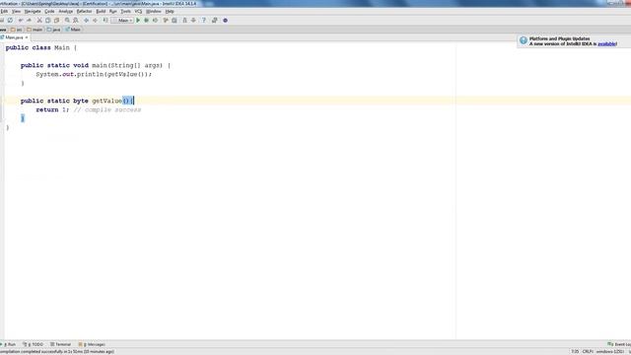This screenshot has height=355, width=631.
Task: Click the round dark icon ending the toolbar
Action: (x=226, y=20)
